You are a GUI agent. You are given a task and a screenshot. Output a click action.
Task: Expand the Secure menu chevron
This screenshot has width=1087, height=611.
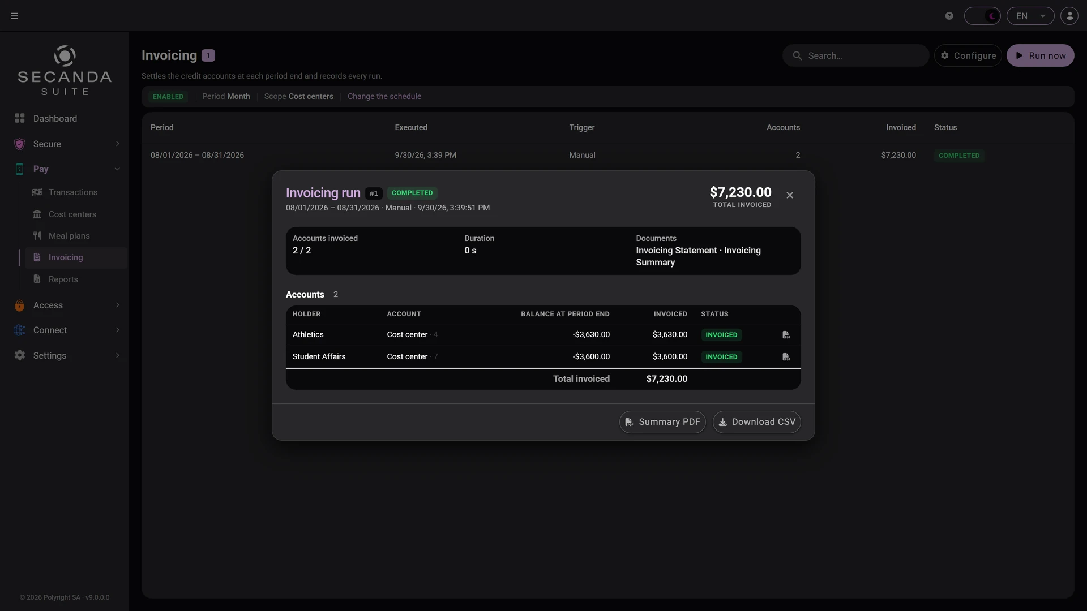point(117,144)
